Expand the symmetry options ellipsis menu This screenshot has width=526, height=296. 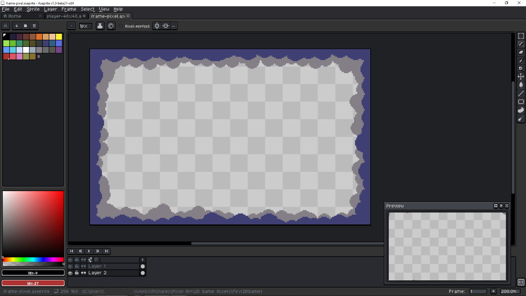[173, 26]
